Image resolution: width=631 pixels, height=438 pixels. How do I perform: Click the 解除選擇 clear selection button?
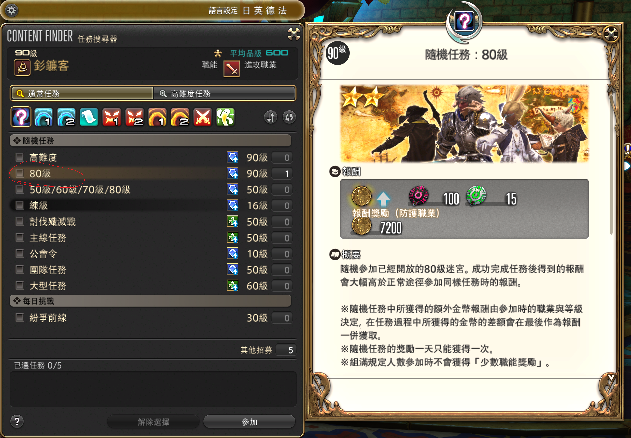pyautogui.click(x=153, y=422)
